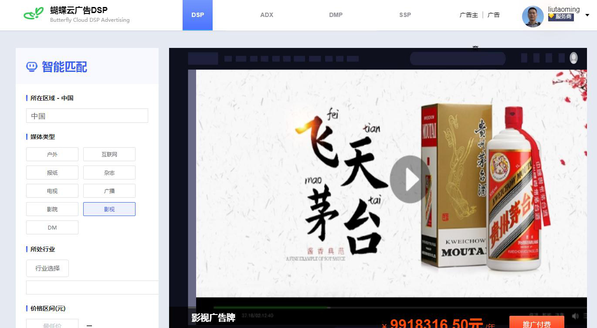Viewport: 597px width, 328px height.
Task: Play the Moutai advertisement video
Action: coord(410,179)
